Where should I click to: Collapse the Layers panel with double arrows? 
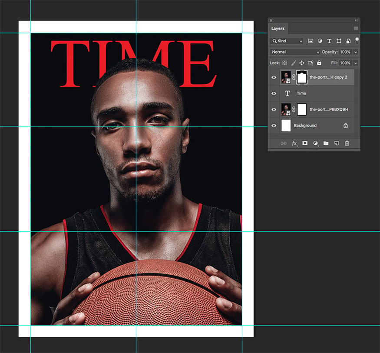tap(356, 20)
